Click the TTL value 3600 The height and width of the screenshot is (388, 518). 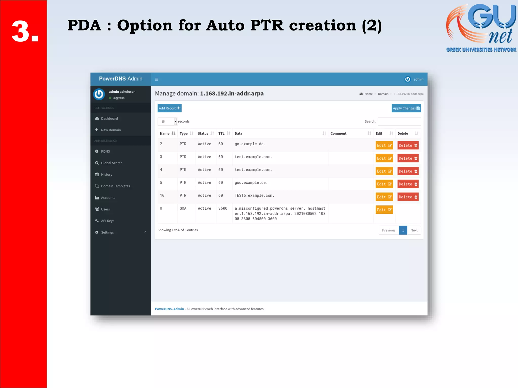tap(223, 208)
